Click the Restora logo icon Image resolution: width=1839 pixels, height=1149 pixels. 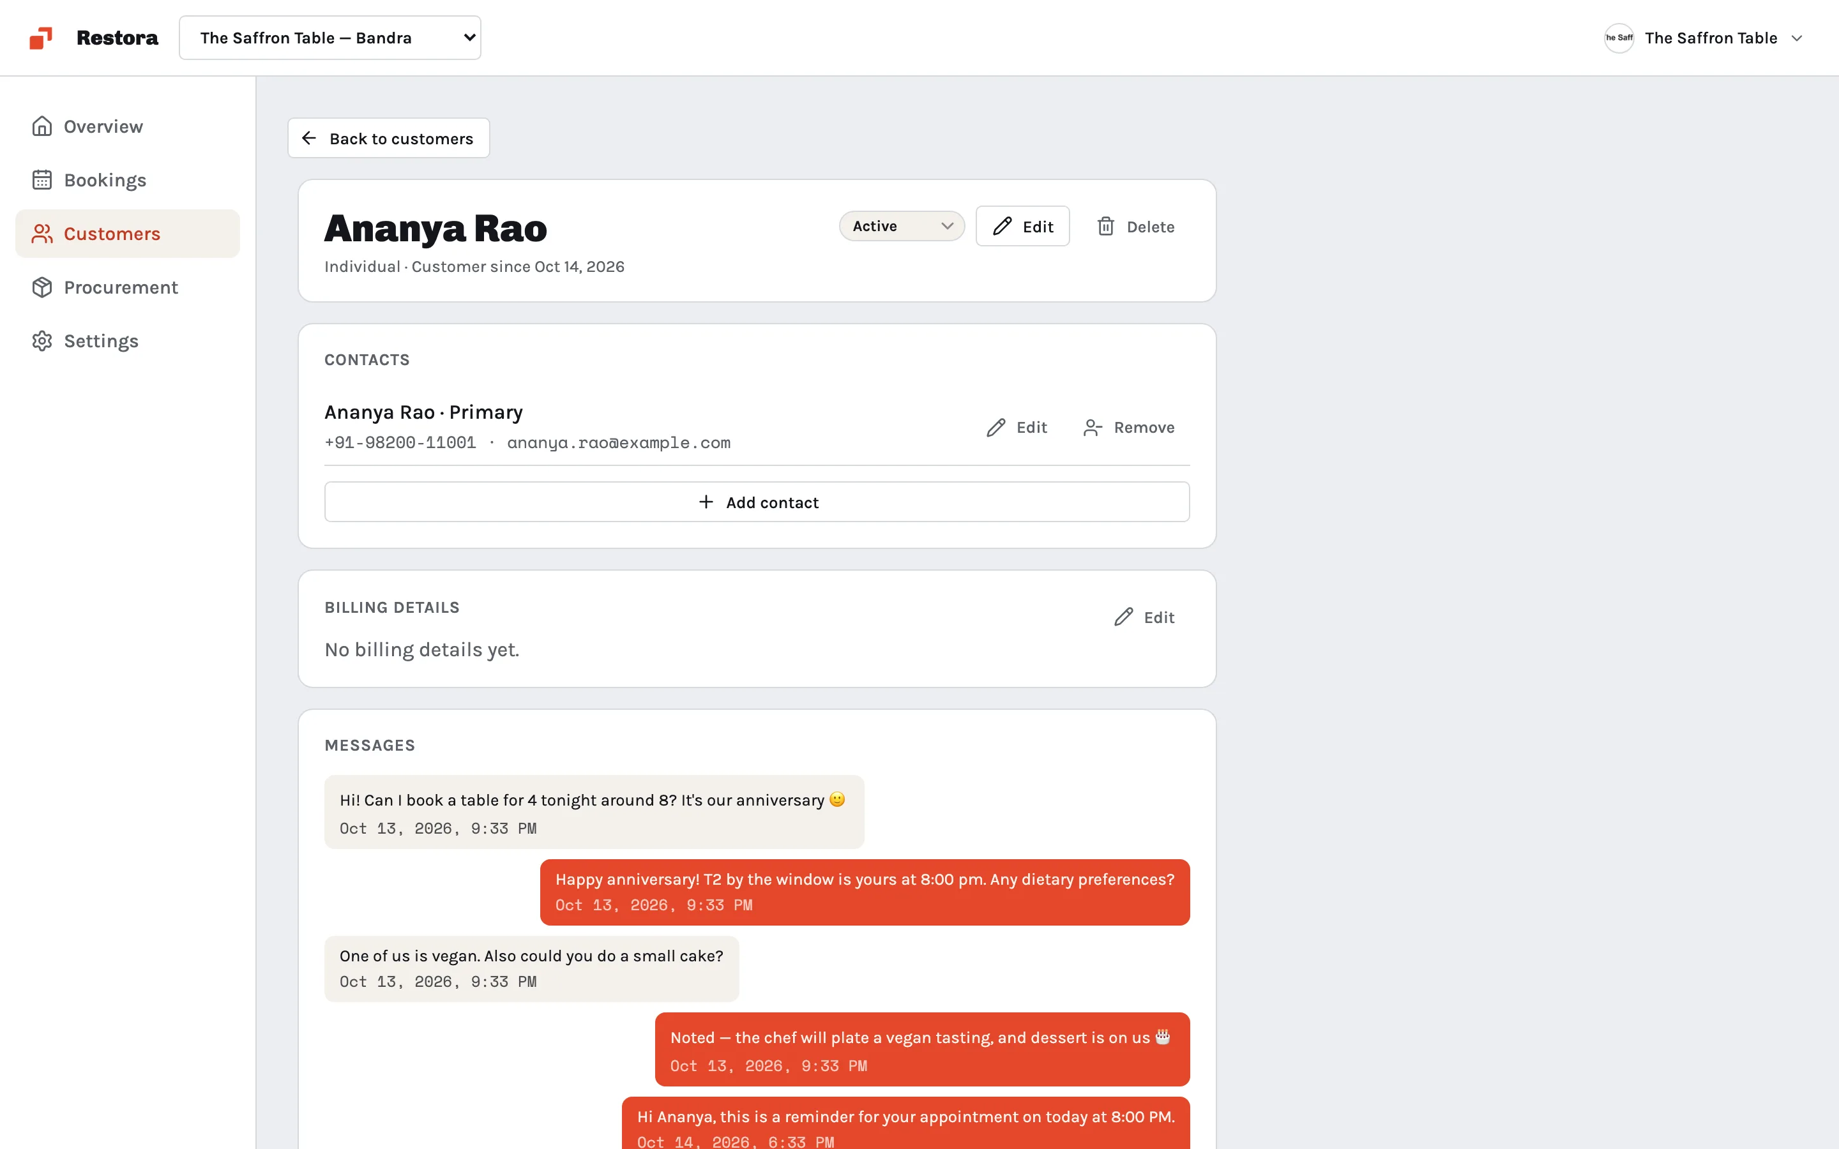pyautogui.click(x=41, y=38)
